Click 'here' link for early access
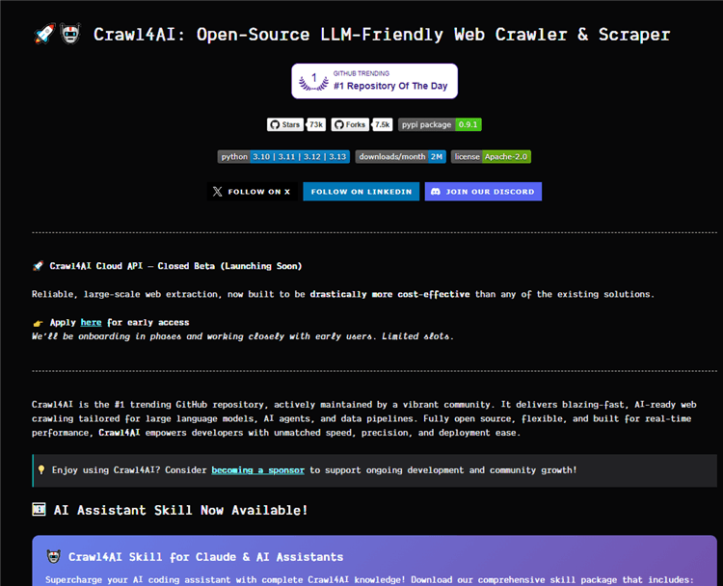Viewport: 723px width, 586px height. (x=91, y=322)
